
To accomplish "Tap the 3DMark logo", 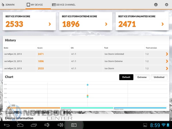I will (x=8, y=5).
